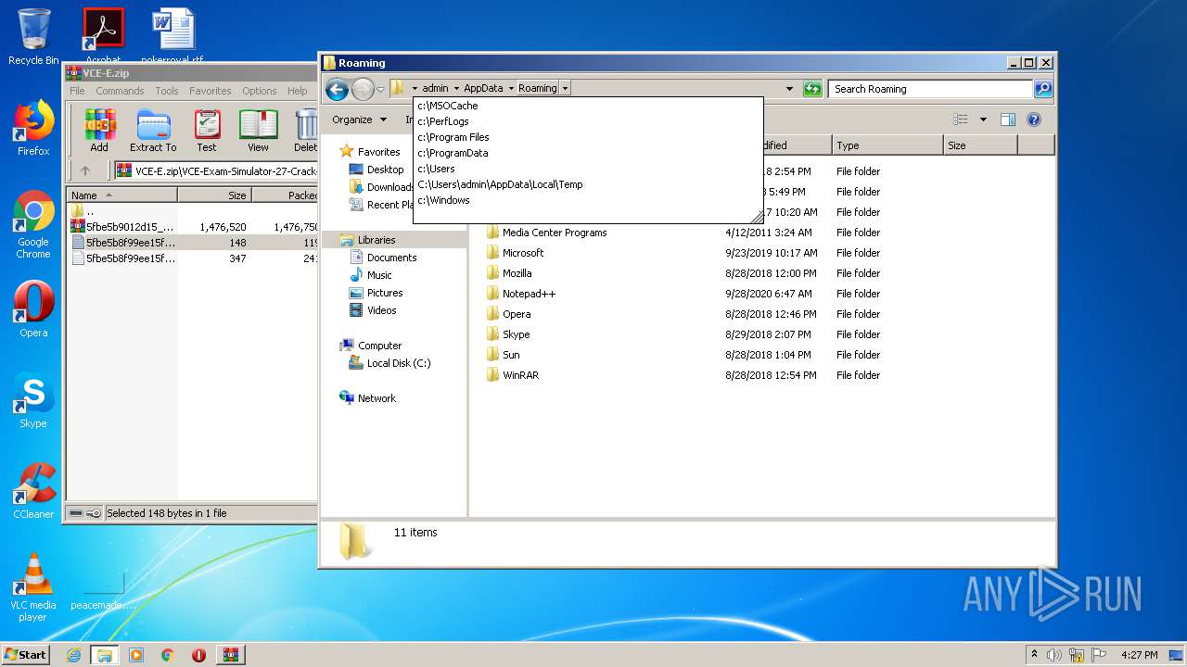This screenshot has height=667, width=1187.
Task: Select Opera desktop shortcut
Action: [33, 309]
